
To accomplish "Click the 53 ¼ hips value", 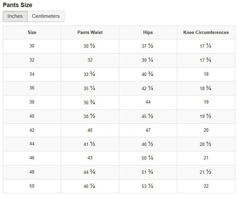I will click(x=147, y=186).
